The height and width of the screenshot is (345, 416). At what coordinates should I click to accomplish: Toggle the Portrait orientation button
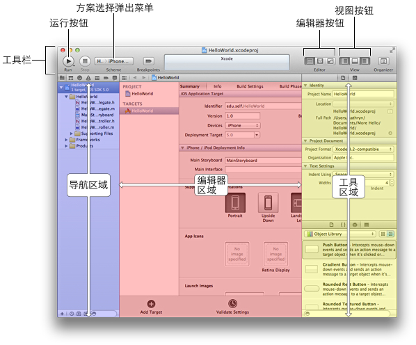tap(235, 203)
